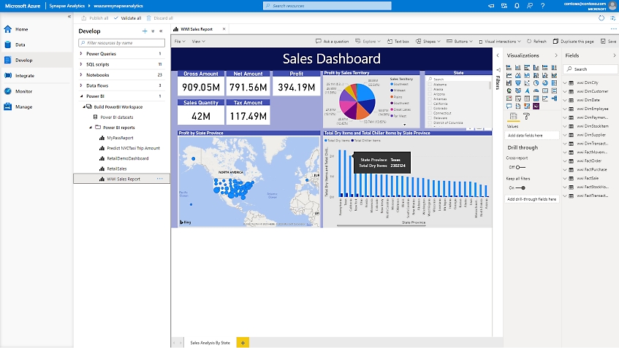619x348 pixels.
Task: Select the Sales Analysis By State tab
Action: coord(210,342)
